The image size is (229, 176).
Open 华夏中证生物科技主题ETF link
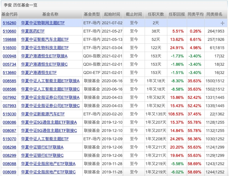pos(45,48)
